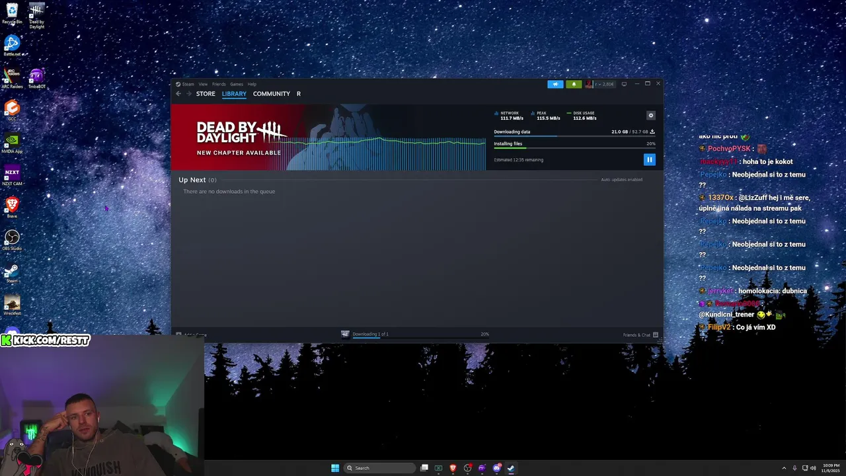Click the download icon beside 52.7 GB
Screen dimensions: 846x476
click(x=652, y=132)
